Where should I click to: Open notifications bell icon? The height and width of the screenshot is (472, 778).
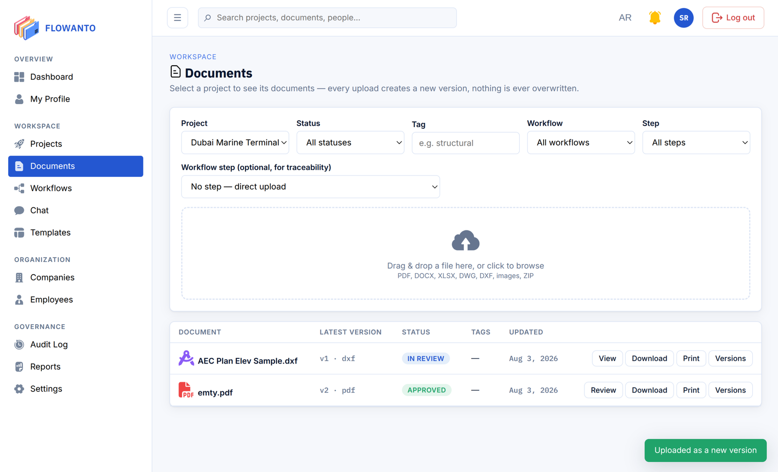654,17
